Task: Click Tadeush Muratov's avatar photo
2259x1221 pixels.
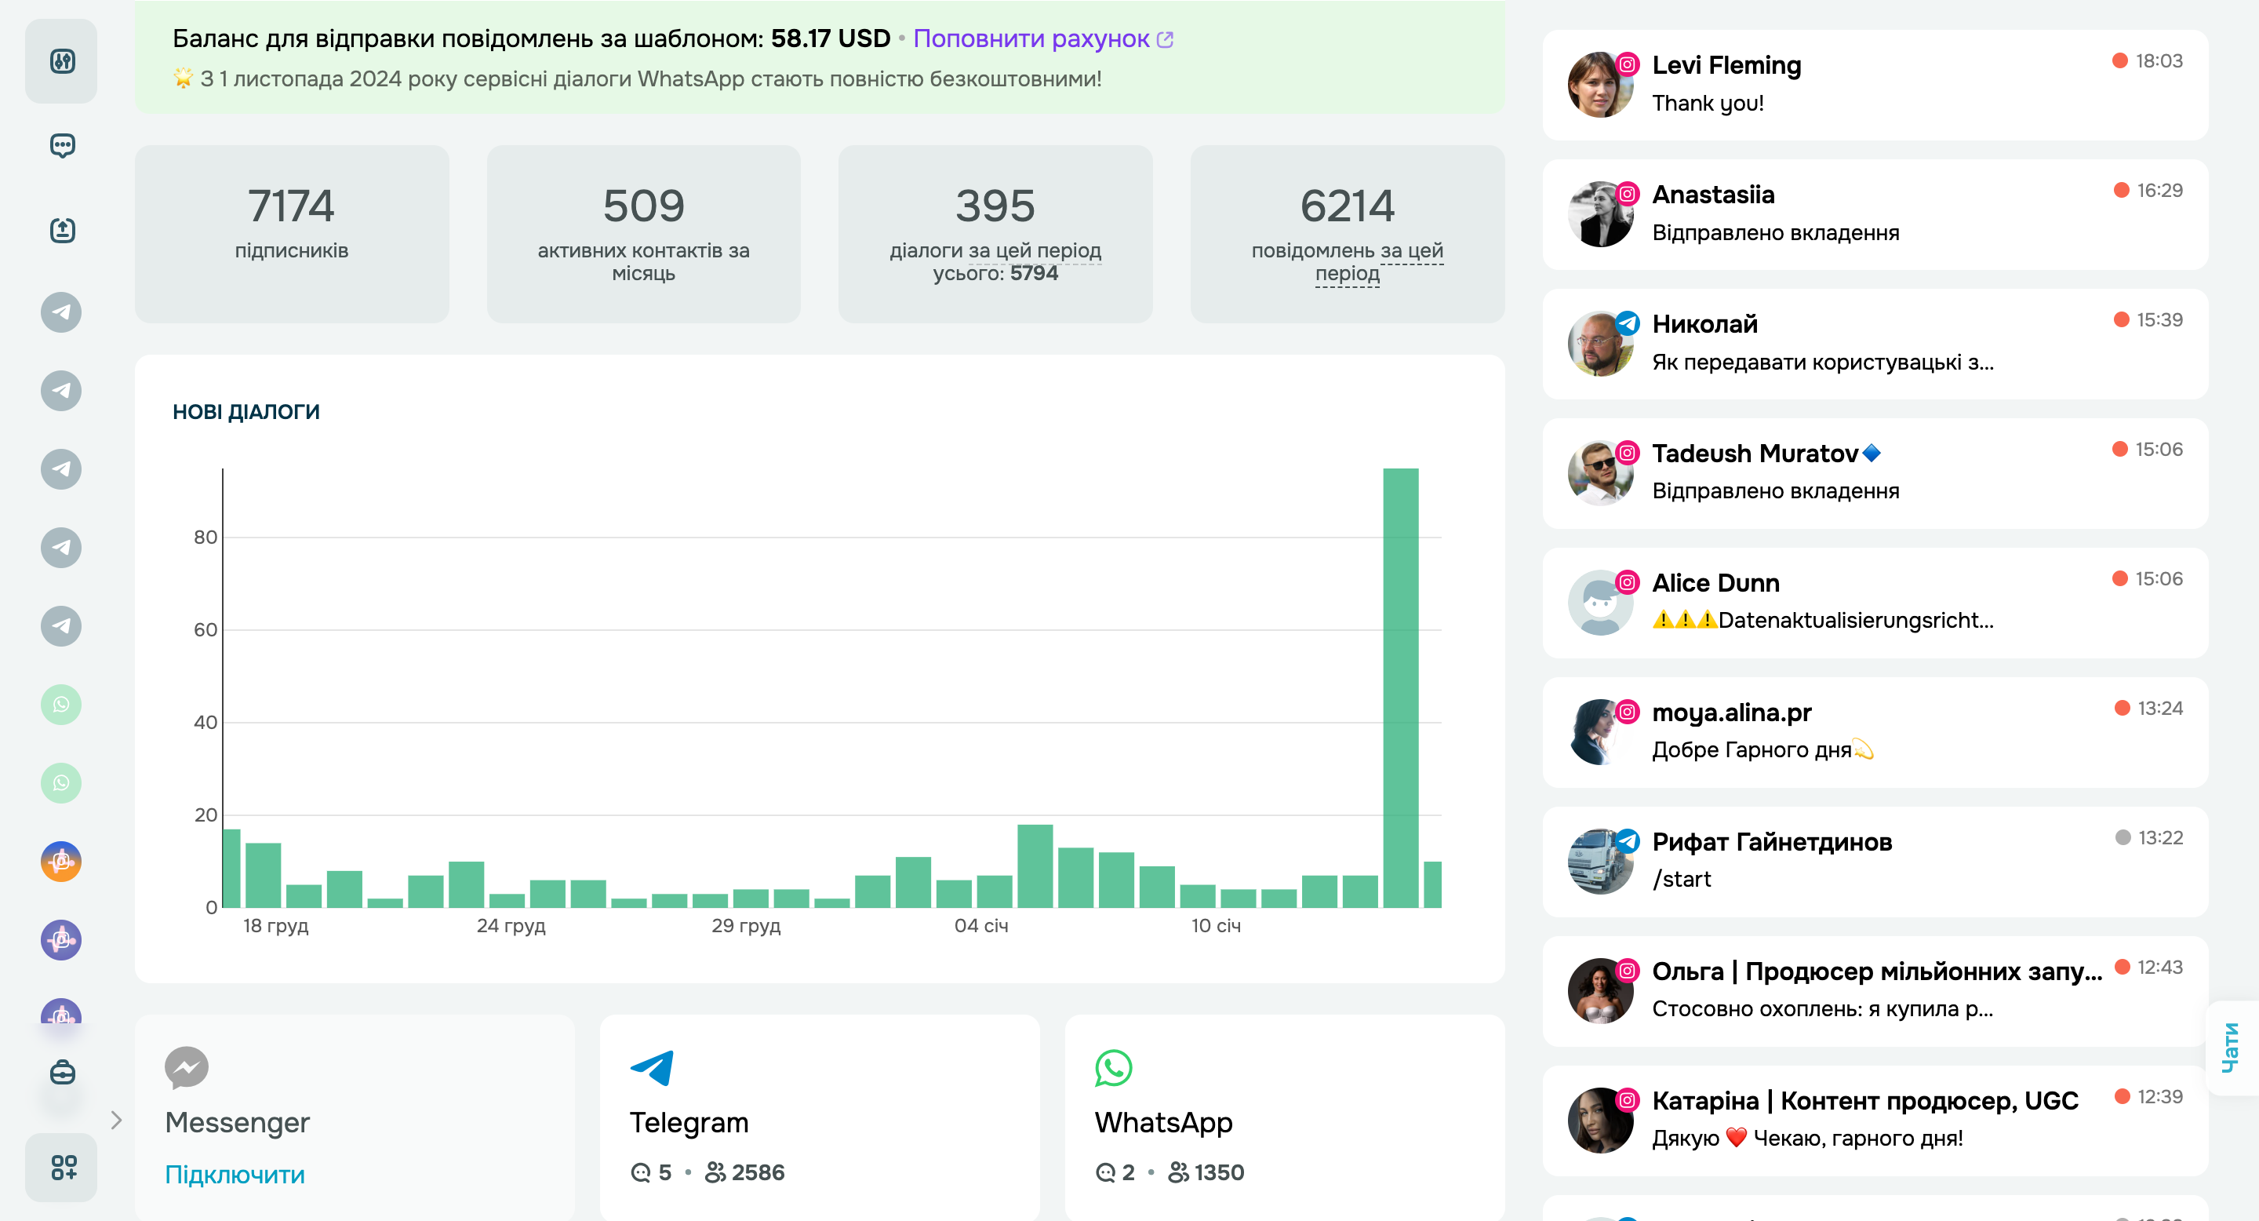Action: pos(1599,474)
